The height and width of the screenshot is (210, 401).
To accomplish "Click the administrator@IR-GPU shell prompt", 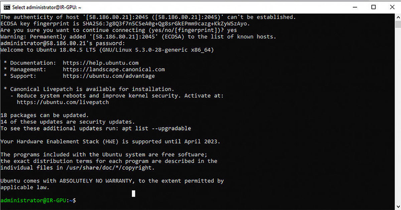I will pyautogui.click(x=38, y=200).
